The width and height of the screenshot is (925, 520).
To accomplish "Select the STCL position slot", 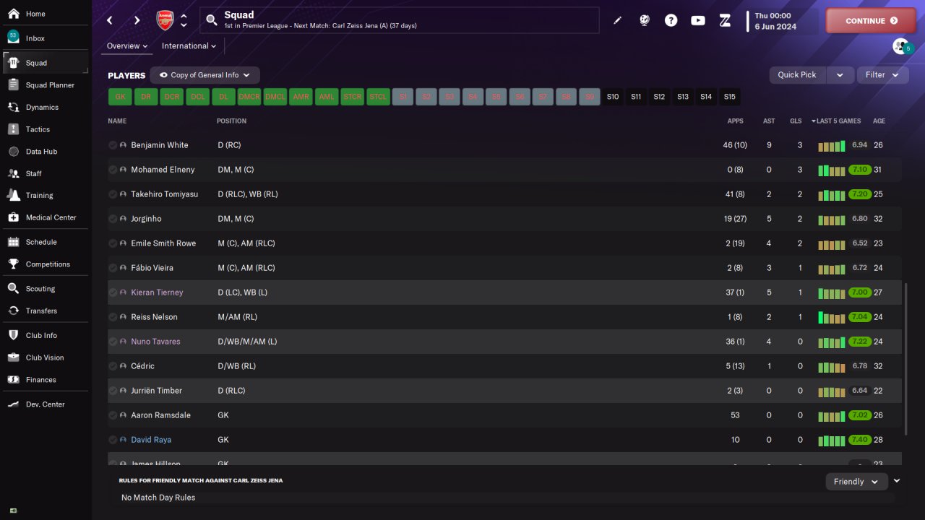I will click(378, 97).
